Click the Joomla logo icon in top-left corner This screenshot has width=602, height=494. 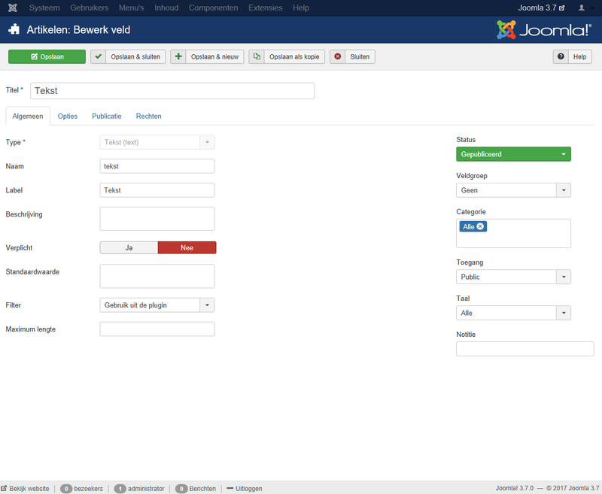(x=13, y=8)
